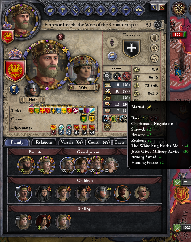Screen dimensions: 191x242
Task: Click the crossed swords war icon above portrait
Action: click(61, 37)
